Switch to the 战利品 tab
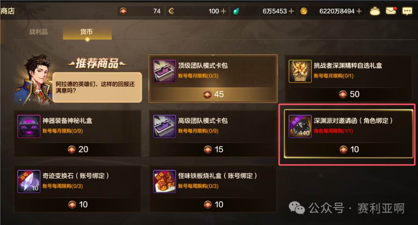Image resolution: width=418 pixels, height=225 pixels. (x=39, y=32)
